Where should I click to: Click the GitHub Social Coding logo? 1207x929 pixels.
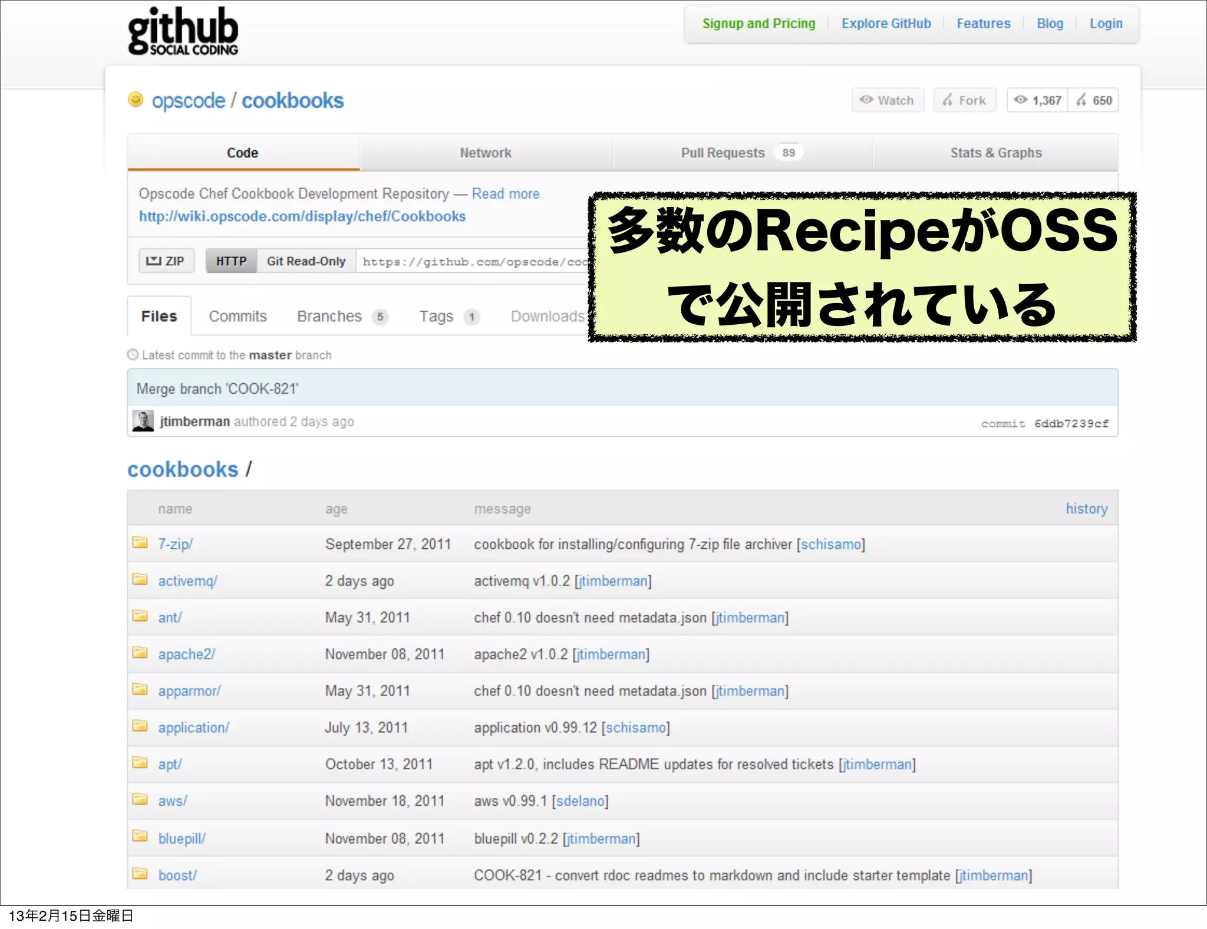[183, 31]
